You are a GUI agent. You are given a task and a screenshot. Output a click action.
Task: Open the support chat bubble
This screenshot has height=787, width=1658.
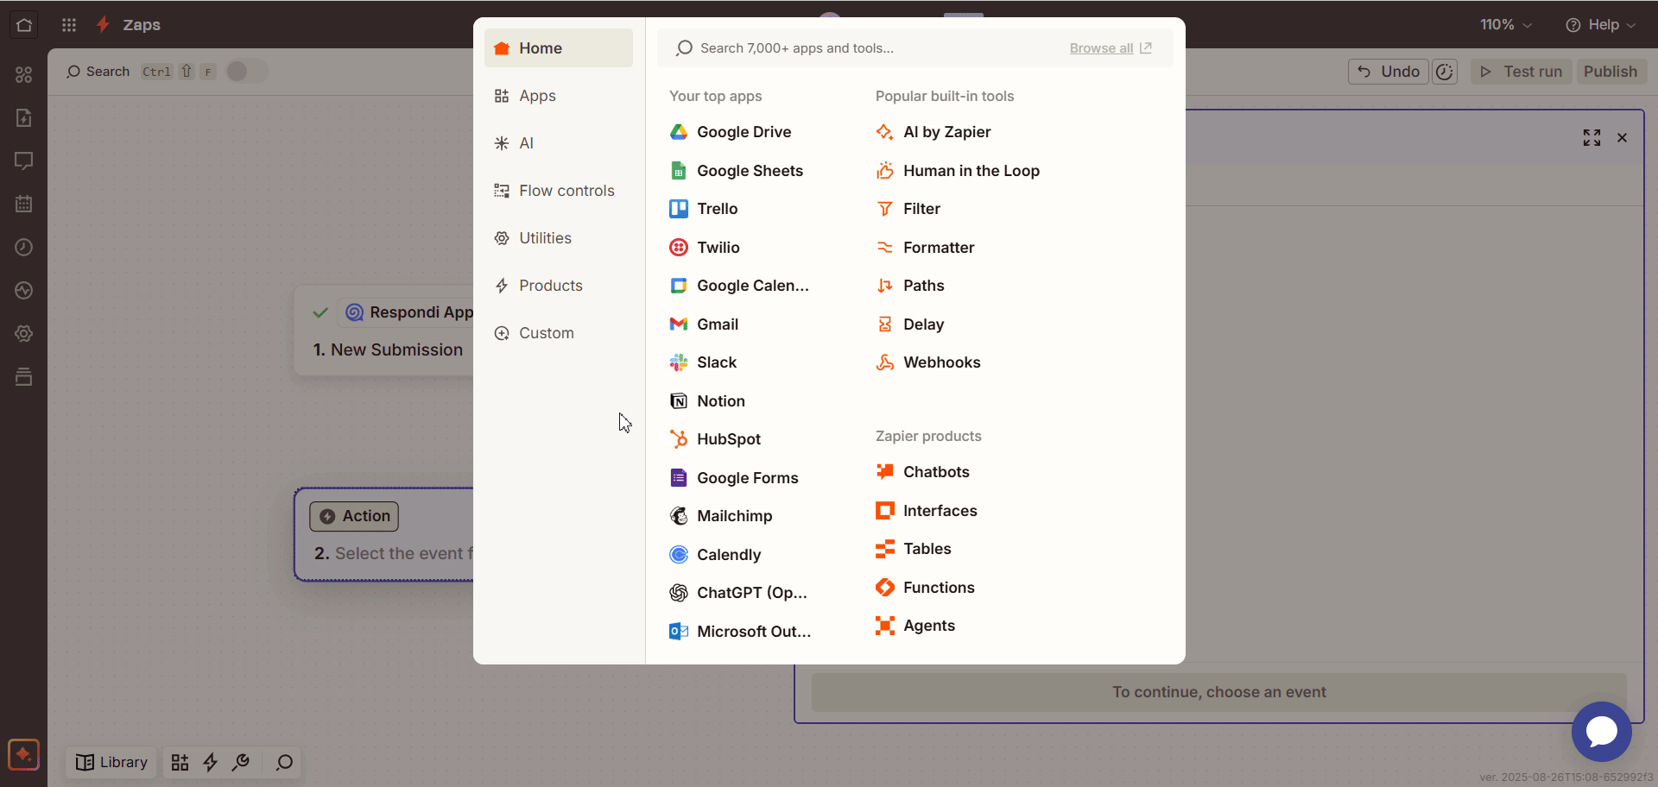[1601, 732]
